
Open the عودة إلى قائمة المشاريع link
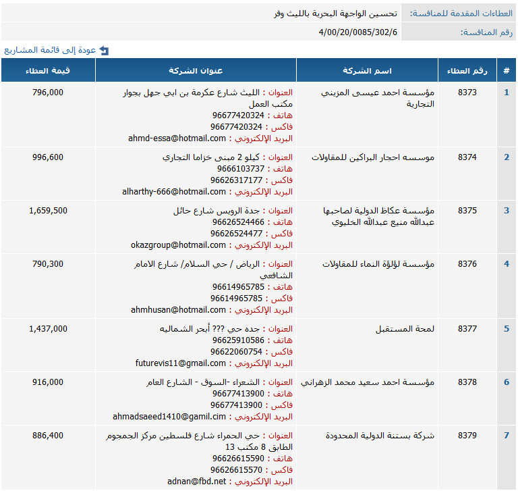click(x=50, y=50)
